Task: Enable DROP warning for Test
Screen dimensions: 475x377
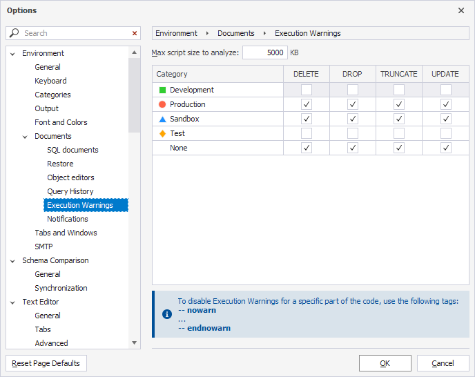Action: pyautogui.click(x=353, y=133)
